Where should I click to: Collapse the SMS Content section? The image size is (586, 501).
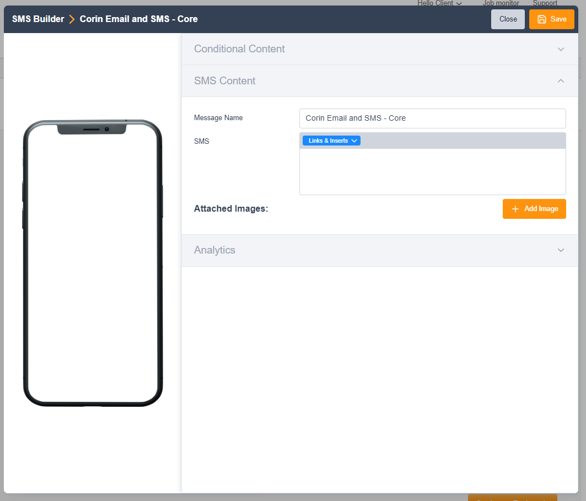[225, 80]
